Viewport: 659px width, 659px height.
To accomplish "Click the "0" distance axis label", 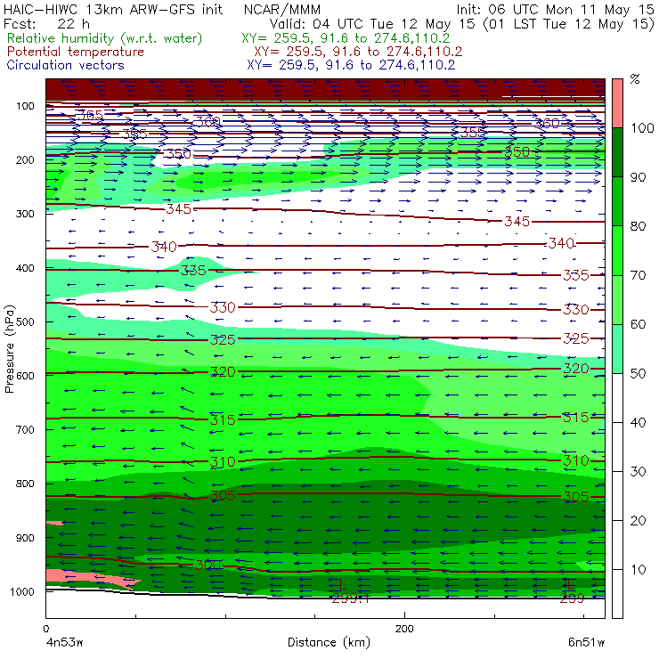I will (x=46, y=629).
